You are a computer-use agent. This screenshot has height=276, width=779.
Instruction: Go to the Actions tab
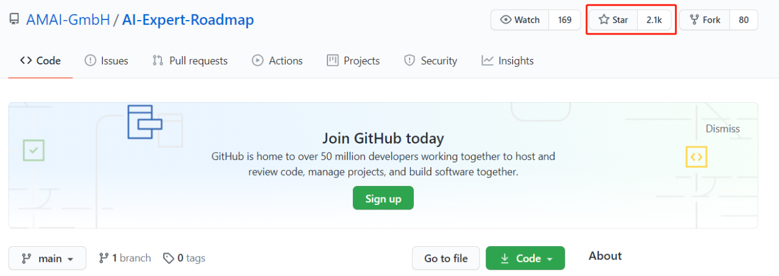(x=278, y=61)
